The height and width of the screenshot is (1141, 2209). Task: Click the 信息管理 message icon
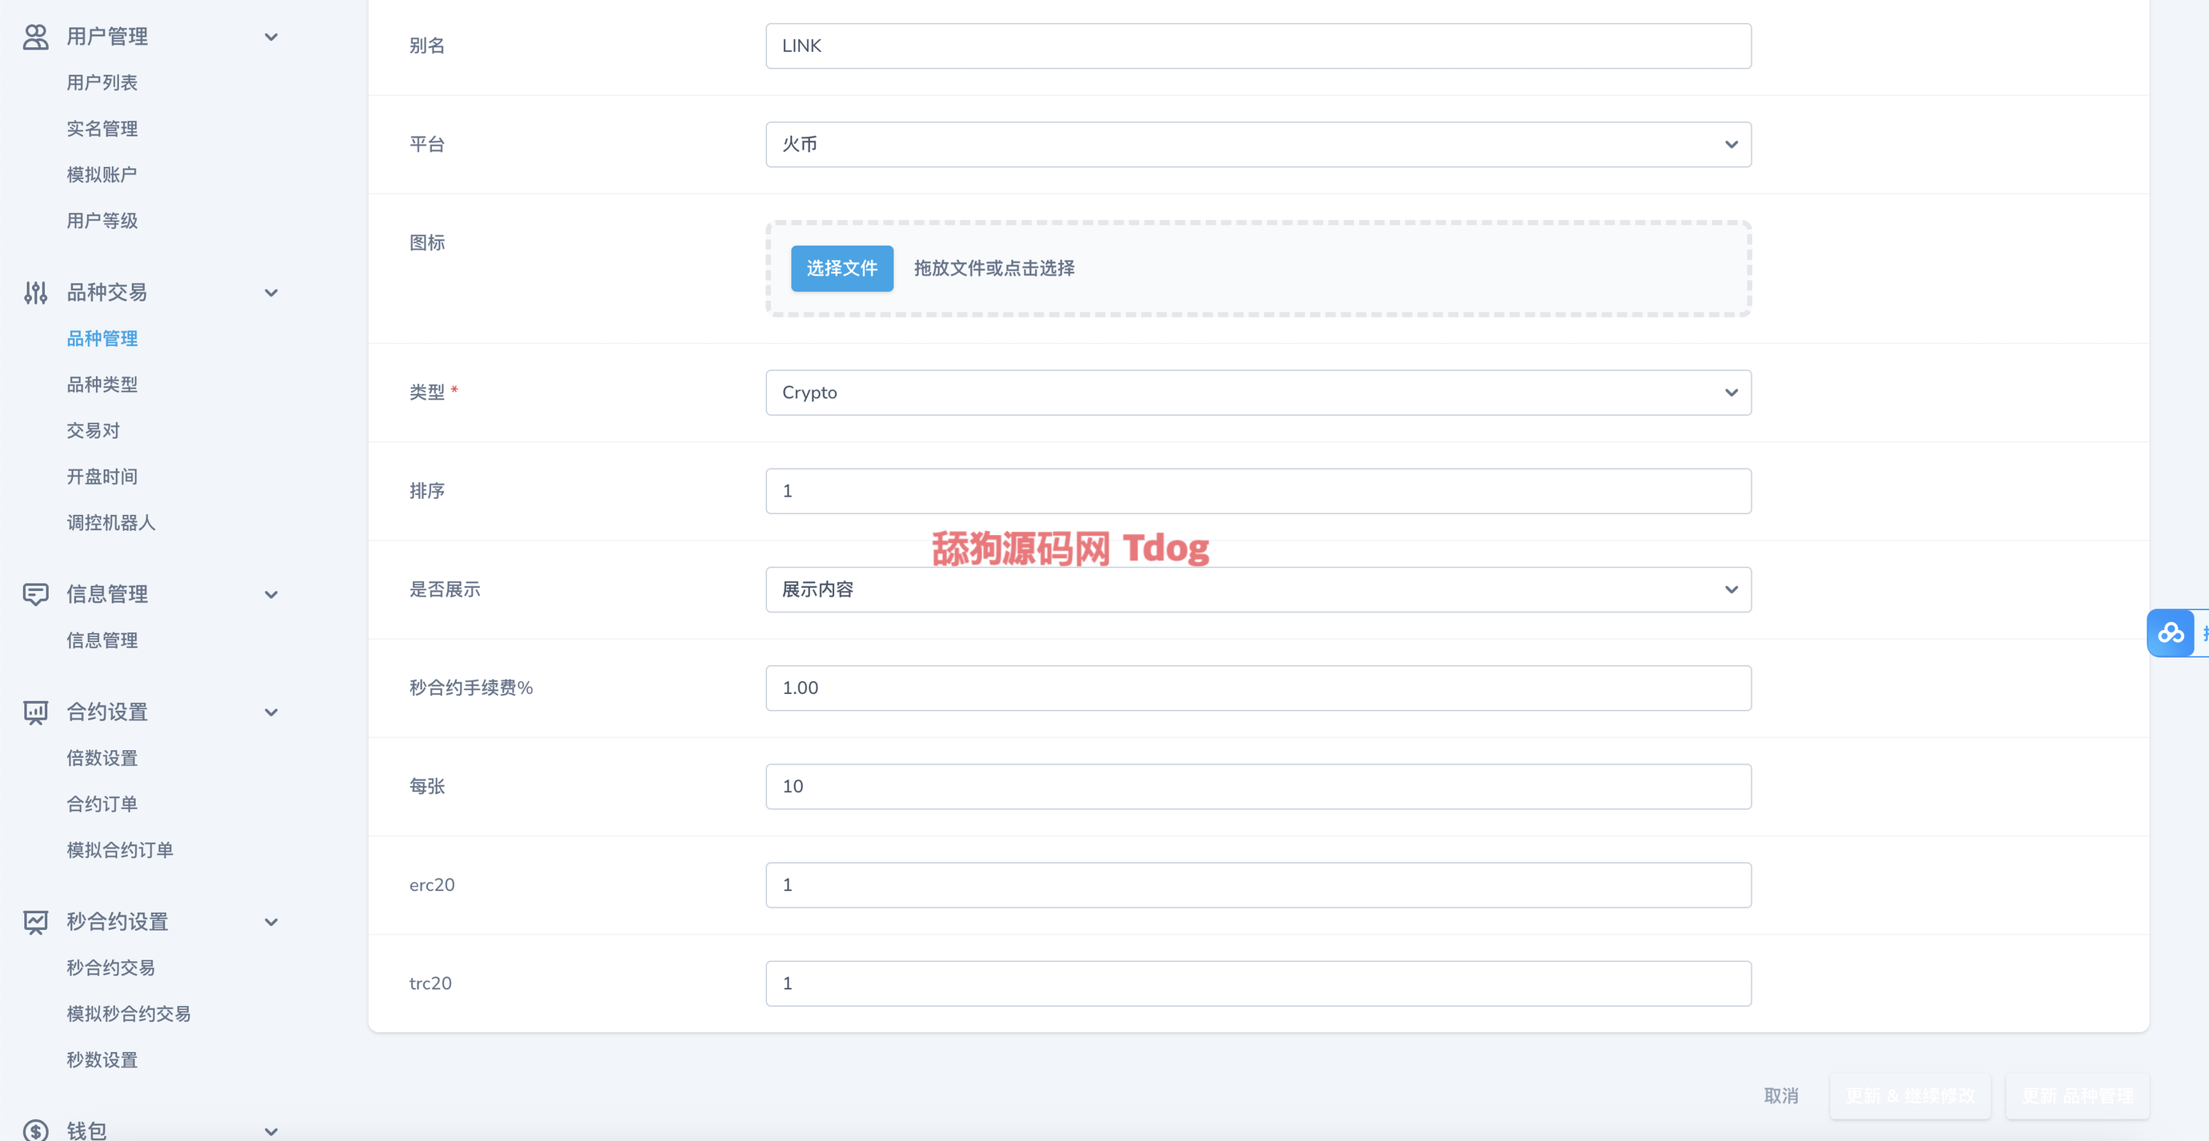[35, 594]
